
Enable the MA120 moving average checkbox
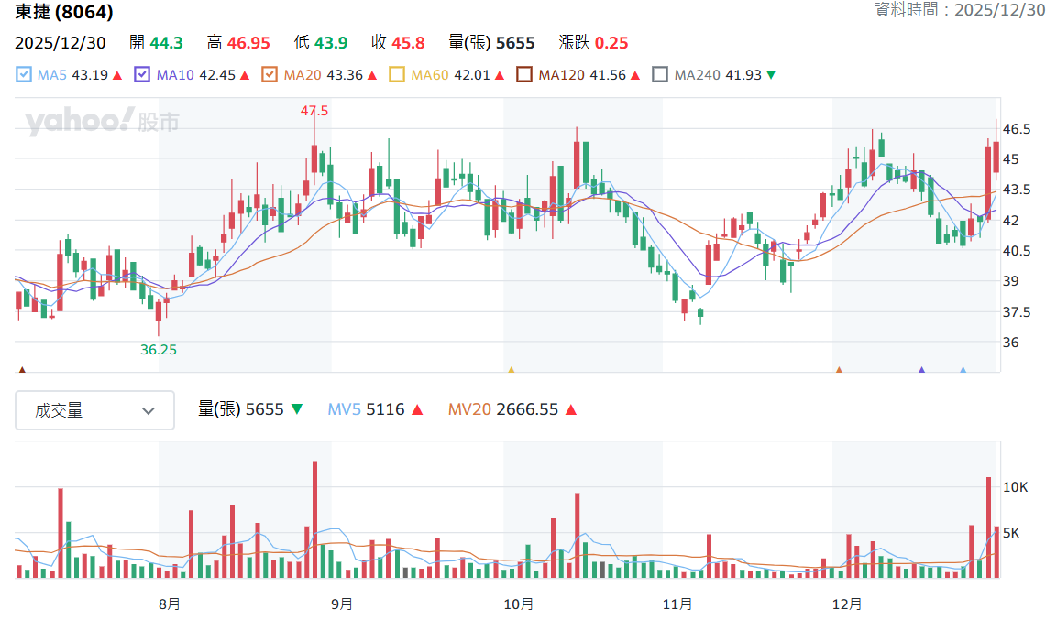click(524, 75)
